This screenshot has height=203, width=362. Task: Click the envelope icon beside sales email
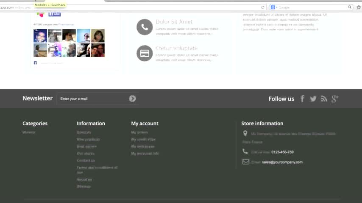[x=246, y=162]
